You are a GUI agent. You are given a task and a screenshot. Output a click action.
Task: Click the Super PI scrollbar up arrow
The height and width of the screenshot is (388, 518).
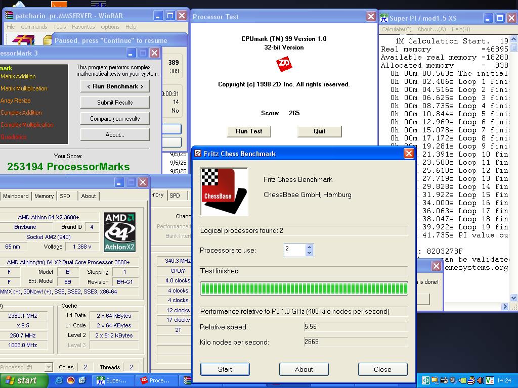[x=514, y=39]
